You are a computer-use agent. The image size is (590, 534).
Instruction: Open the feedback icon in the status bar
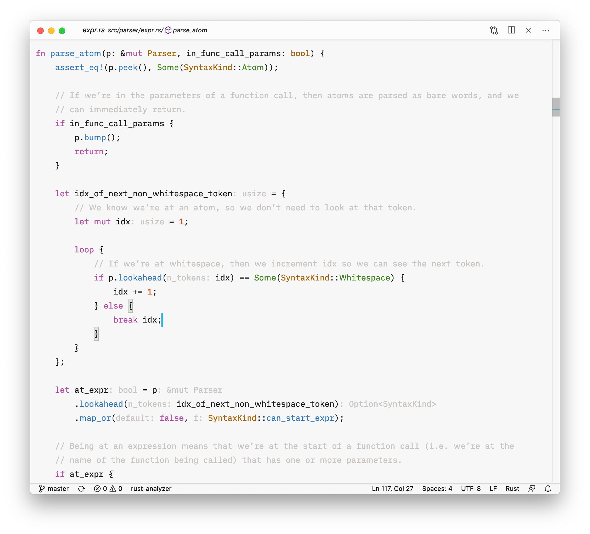click(x=532, y=489)
